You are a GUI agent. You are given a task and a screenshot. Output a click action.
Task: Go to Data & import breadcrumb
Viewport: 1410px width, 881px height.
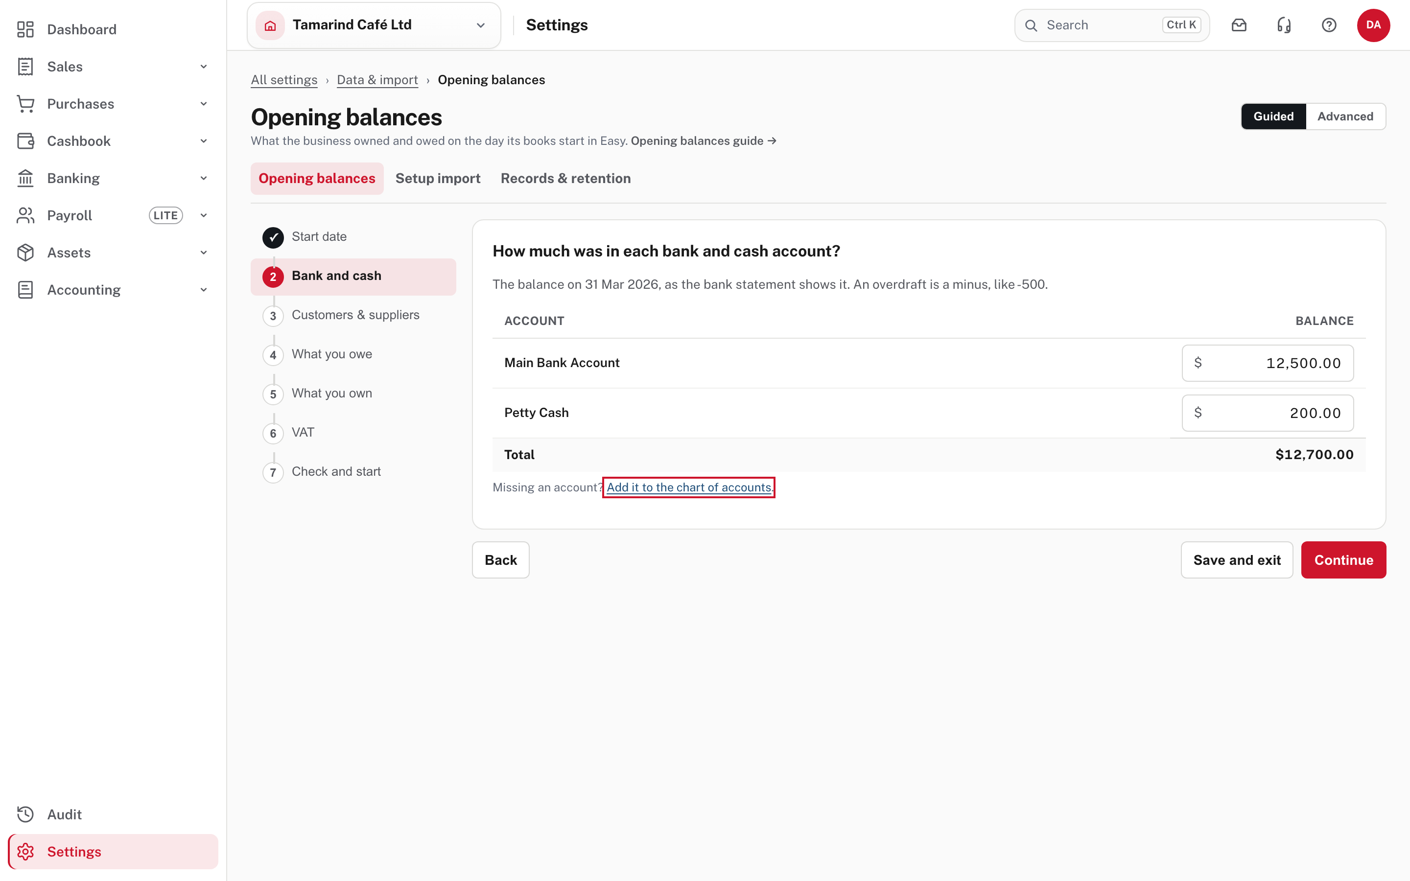click(x=377, y=80)
